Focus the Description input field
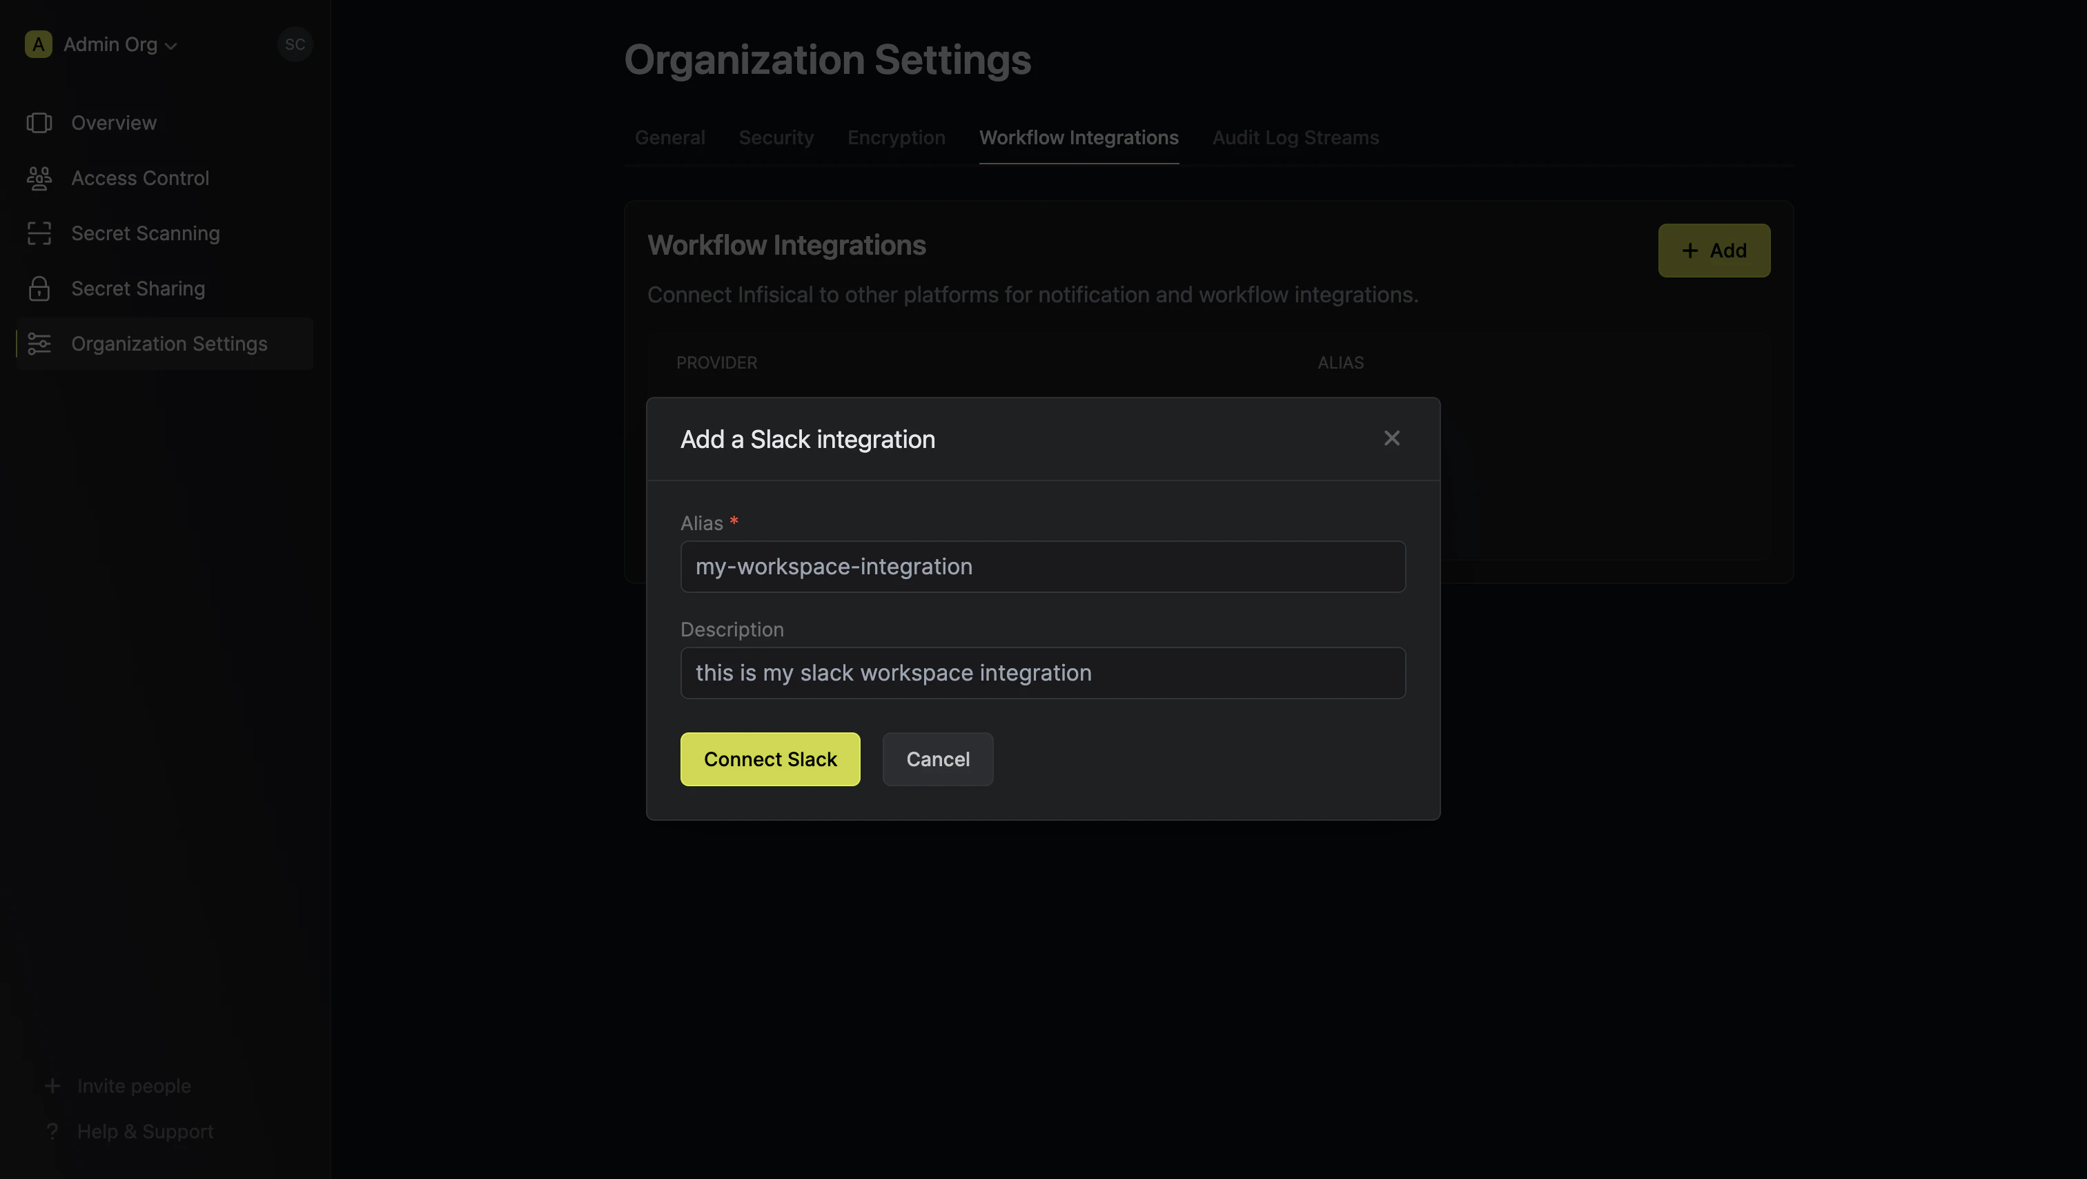2087x1179 pixels. pyautogui.click(x=1043, y=672)
